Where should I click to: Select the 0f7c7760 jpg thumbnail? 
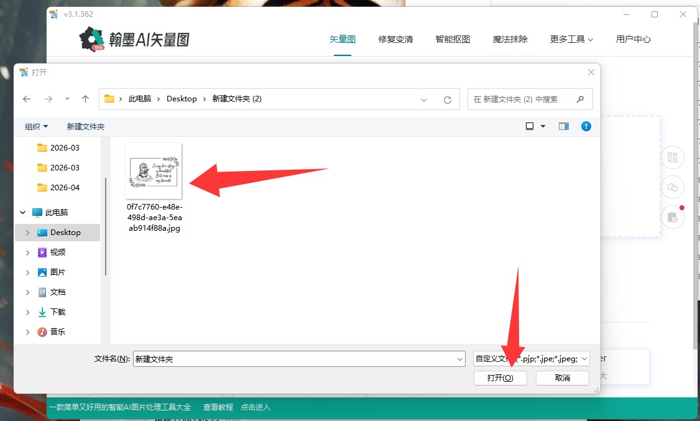pos(154,170)
